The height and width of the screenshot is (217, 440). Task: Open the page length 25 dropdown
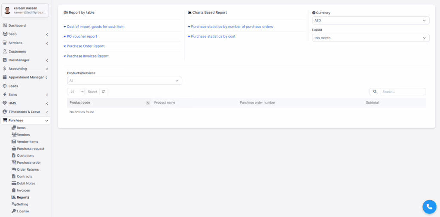[76, 91]
